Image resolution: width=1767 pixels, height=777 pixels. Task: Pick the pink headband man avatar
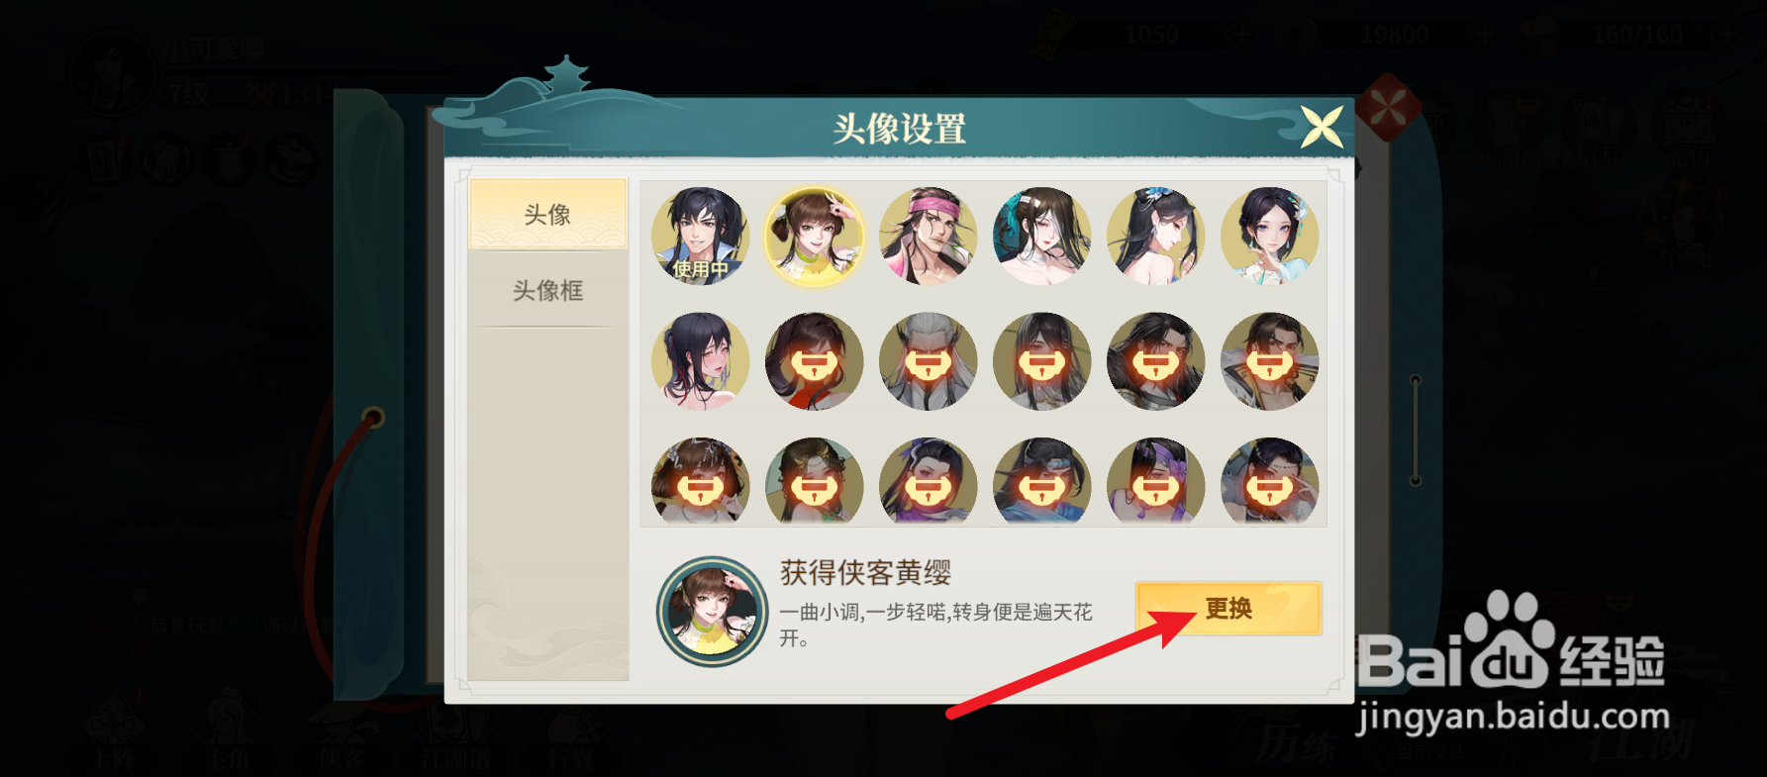tap(929, 237)
